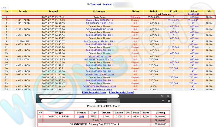Open Beli HOKIDRAW 2D Posisi - FULL
The height and width of the screenshot is (127, 216).
(99, 86)
